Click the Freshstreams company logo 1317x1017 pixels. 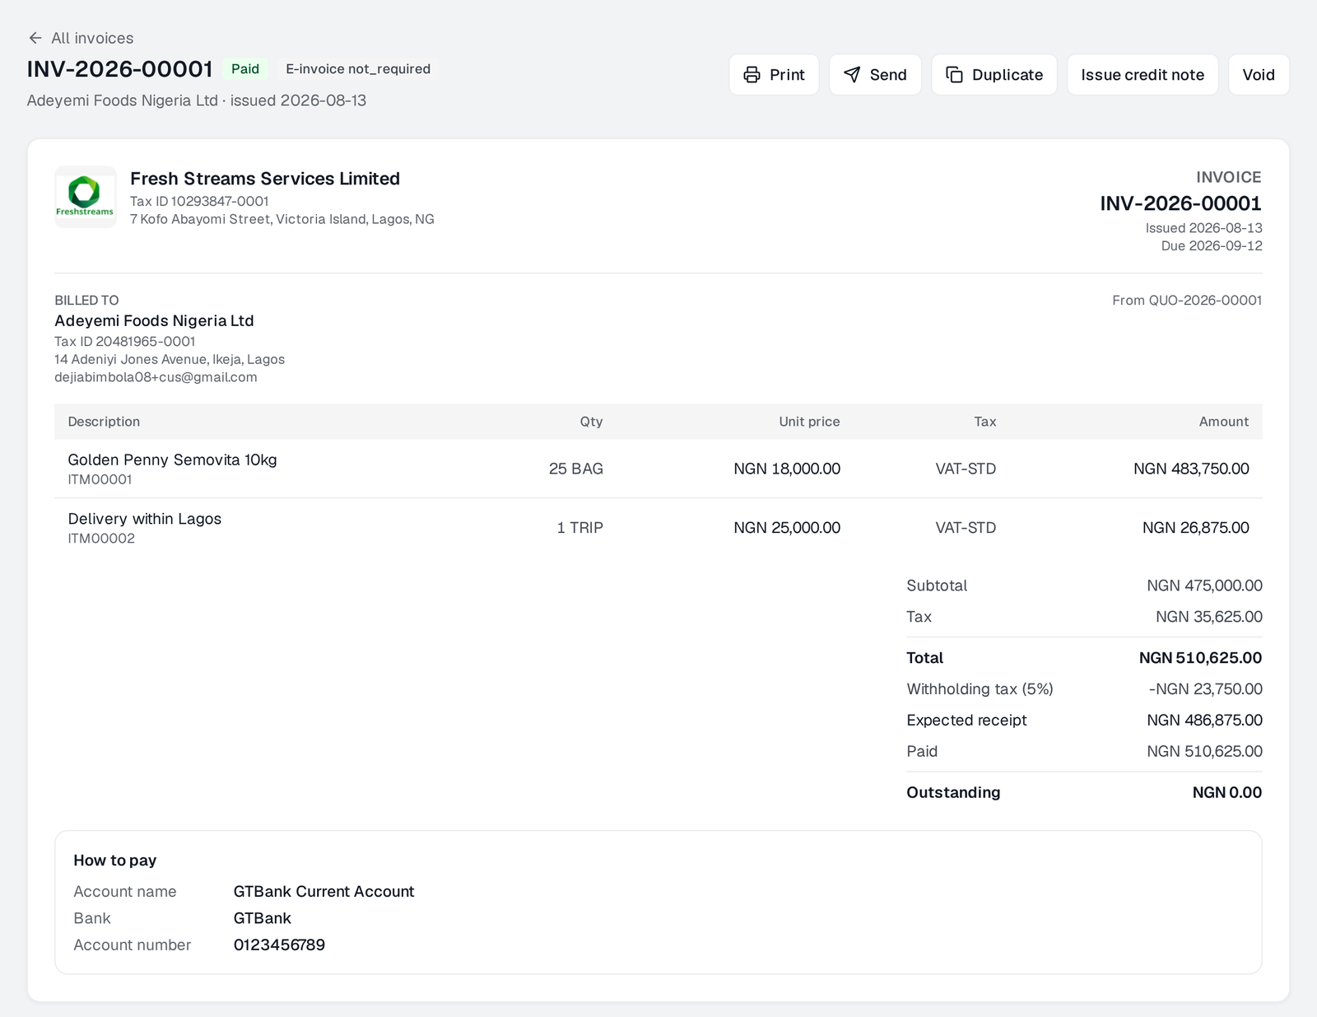(86, 197)
